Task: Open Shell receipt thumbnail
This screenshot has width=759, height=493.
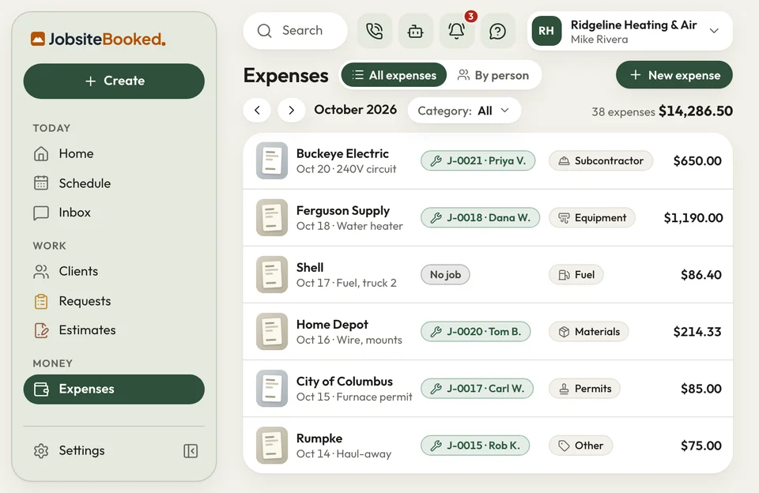Action: pyautogui.click(x=272, y=274)
